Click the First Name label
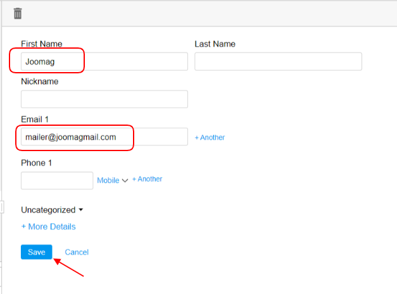Image resolution: width=397 pixels, height=294 pixels. (x=42, y=44)
